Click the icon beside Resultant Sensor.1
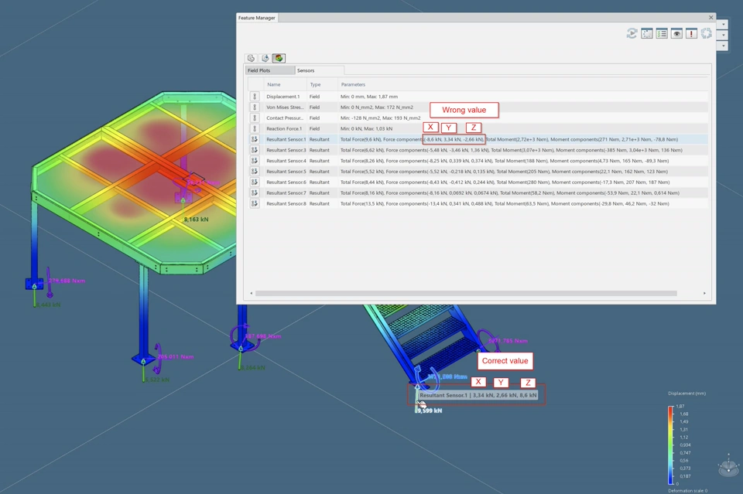 coord(255,140)
